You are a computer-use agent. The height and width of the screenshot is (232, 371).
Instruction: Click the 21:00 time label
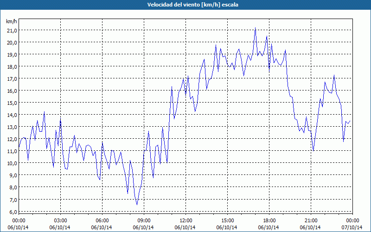point(311,221)
